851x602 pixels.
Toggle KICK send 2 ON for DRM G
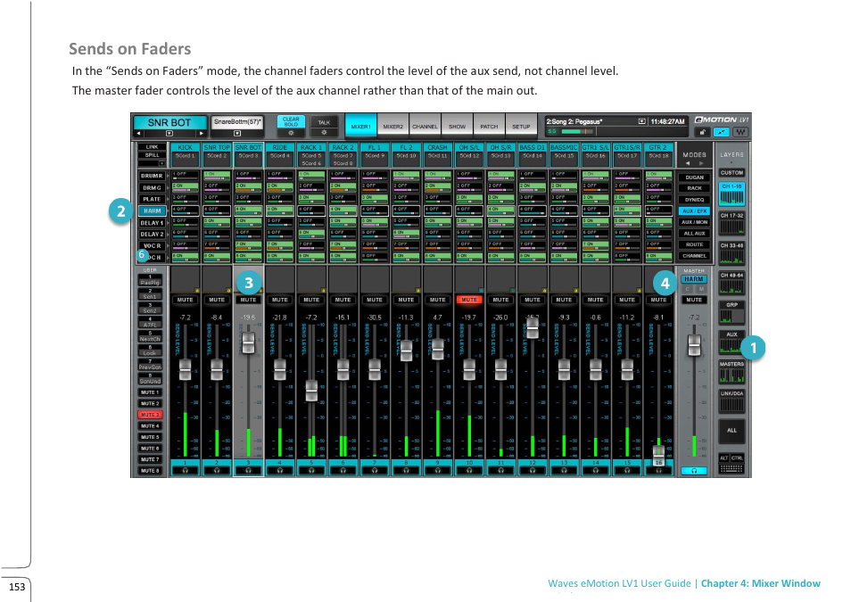[185, 187]
